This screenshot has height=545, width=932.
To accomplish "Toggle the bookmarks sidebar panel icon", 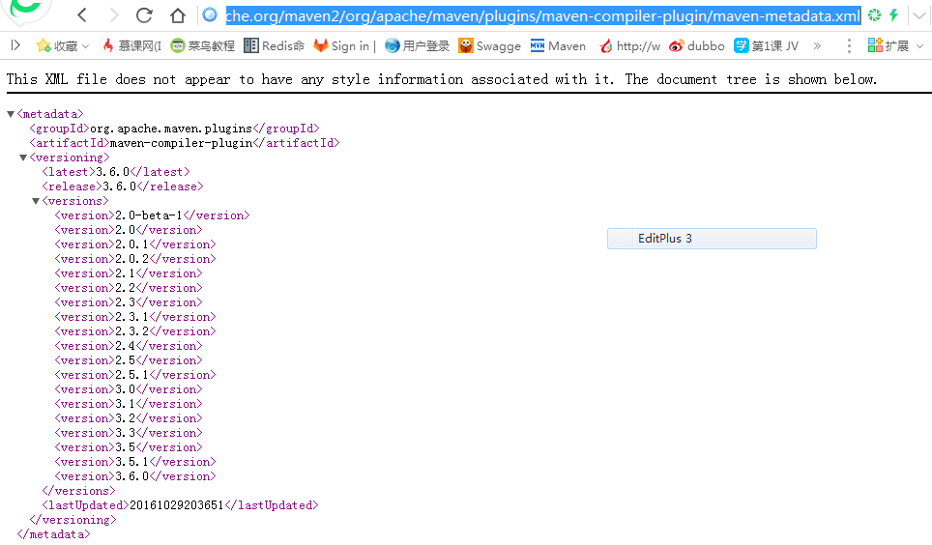I will click(15, 45).
